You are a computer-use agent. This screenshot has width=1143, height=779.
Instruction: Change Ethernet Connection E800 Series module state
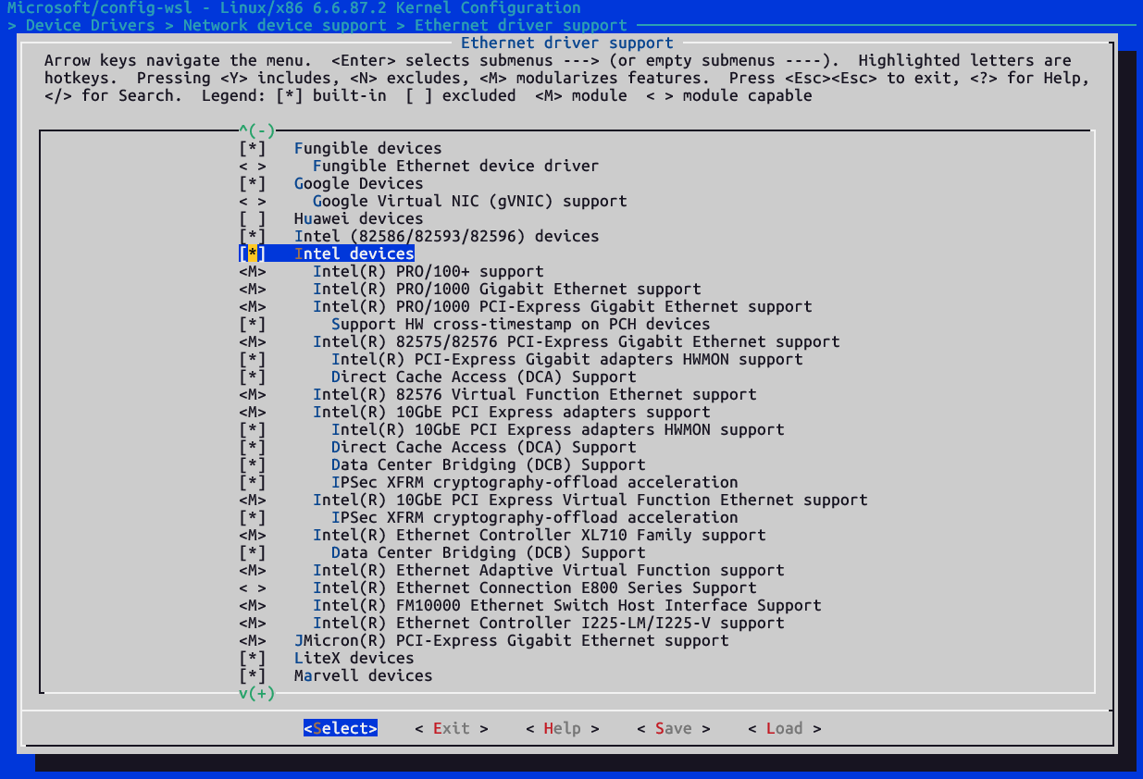point(253,587)
